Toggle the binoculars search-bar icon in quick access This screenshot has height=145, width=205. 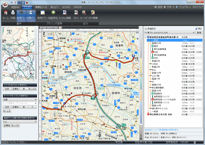pyautogui.click(x=19, y=3)
